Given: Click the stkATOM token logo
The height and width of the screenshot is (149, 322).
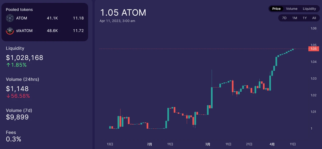Looking at the screenshot, I should pyautogui.click(x=10, y=30).
